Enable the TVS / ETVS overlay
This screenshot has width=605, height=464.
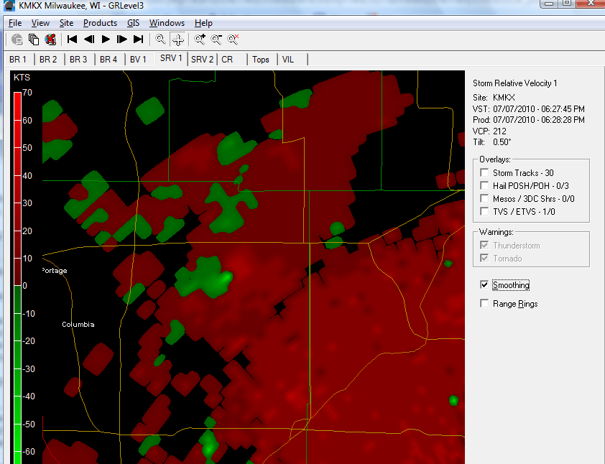pos(484,211)
